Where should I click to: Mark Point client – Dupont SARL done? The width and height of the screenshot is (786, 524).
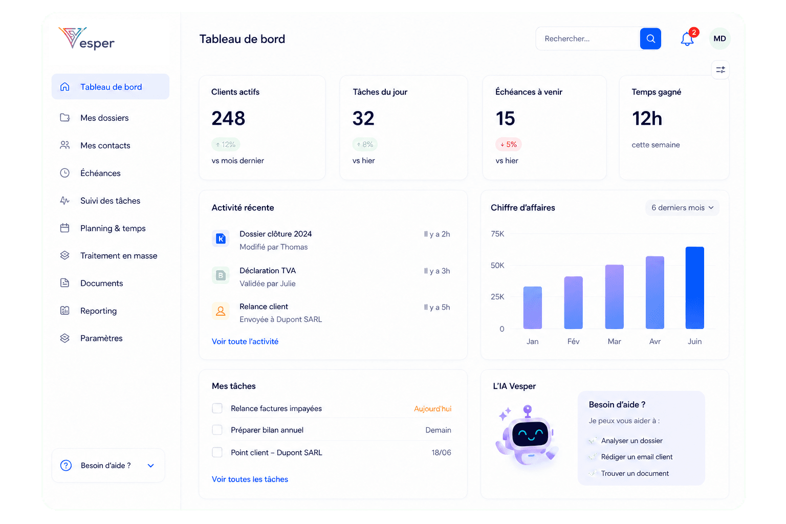click(x=217, y=452)
